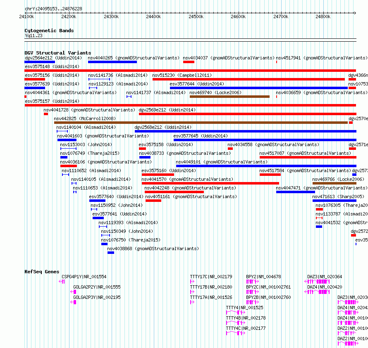368x348 pixels.
Task: Select nsv4034558 gnomAD variant label
Action: pyautogui.click(x=273, y=144)
